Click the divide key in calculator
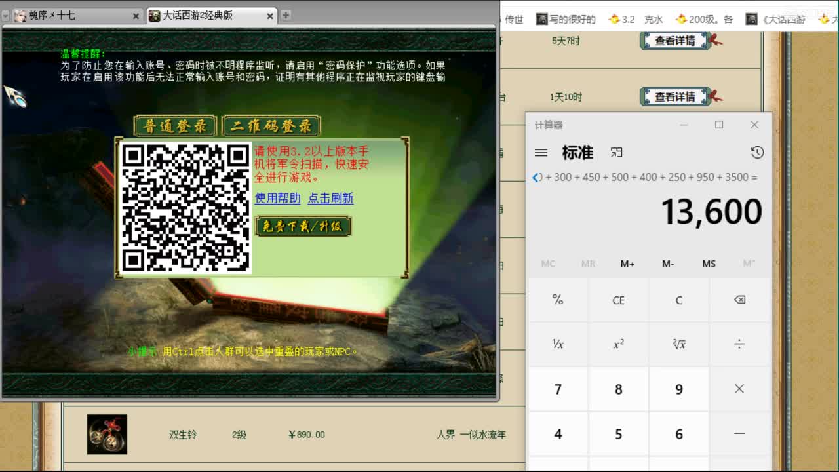Screen dimensions: 839x472 click(x=739, y=344)
